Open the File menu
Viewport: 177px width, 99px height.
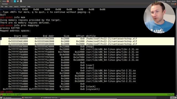2,7
